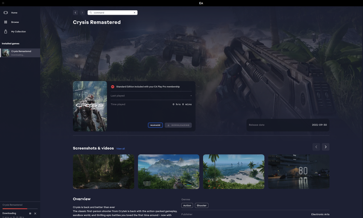Image resolution: width=363 pixels, height=218 pixels.
Task: Go forward with the right arrow button
Action: [x=82, y=13]
